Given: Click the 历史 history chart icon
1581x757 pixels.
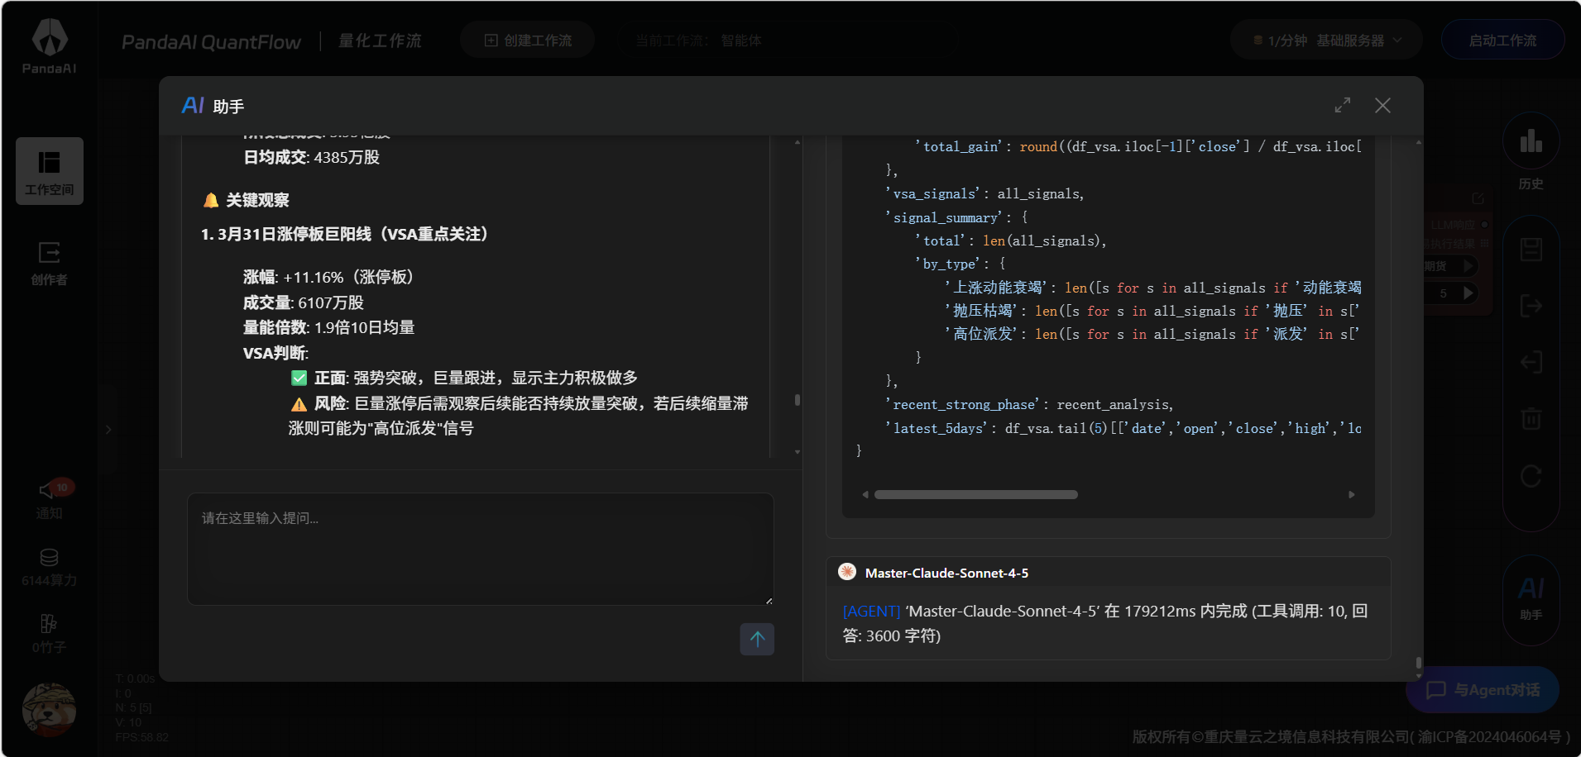Looking at the screenshot, I should point(1531,142).
